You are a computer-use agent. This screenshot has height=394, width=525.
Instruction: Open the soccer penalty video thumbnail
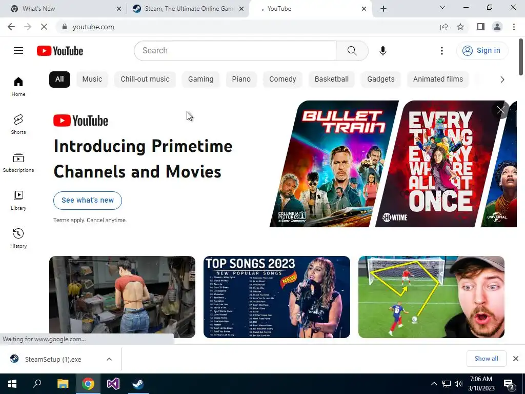coord(431,297)
